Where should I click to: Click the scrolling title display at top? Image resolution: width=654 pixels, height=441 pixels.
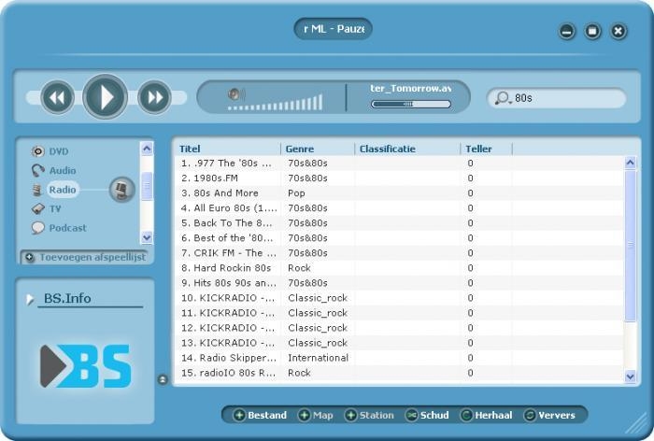tap(334, 29)
